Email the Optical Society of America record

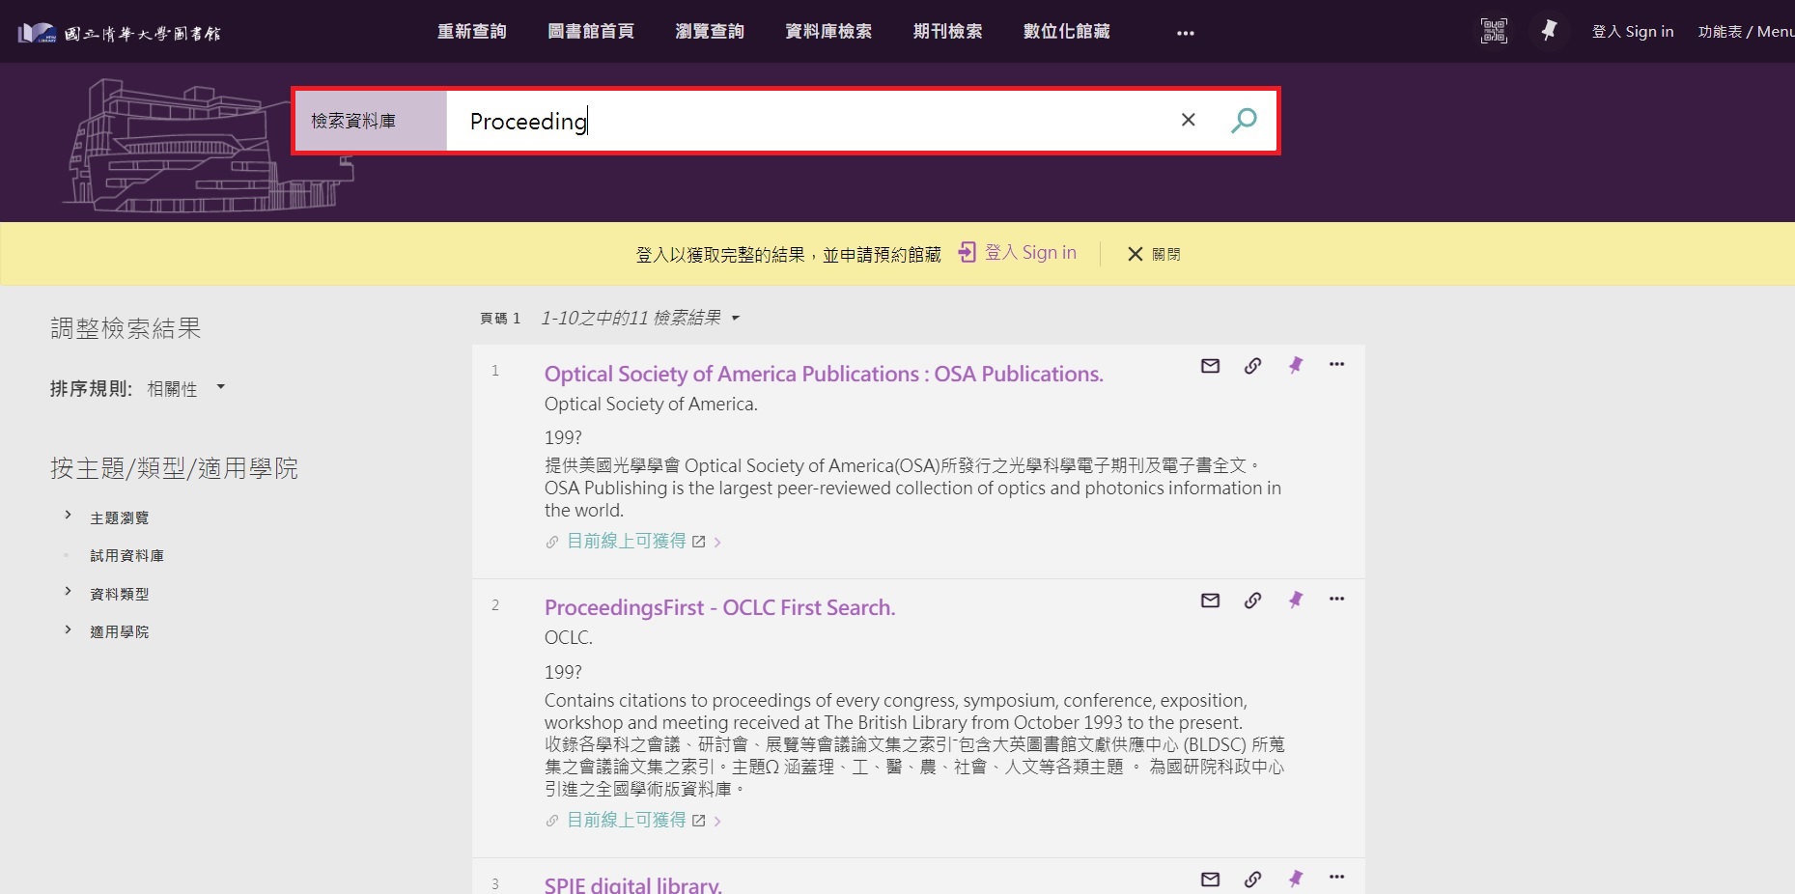tap(1210, 366)
